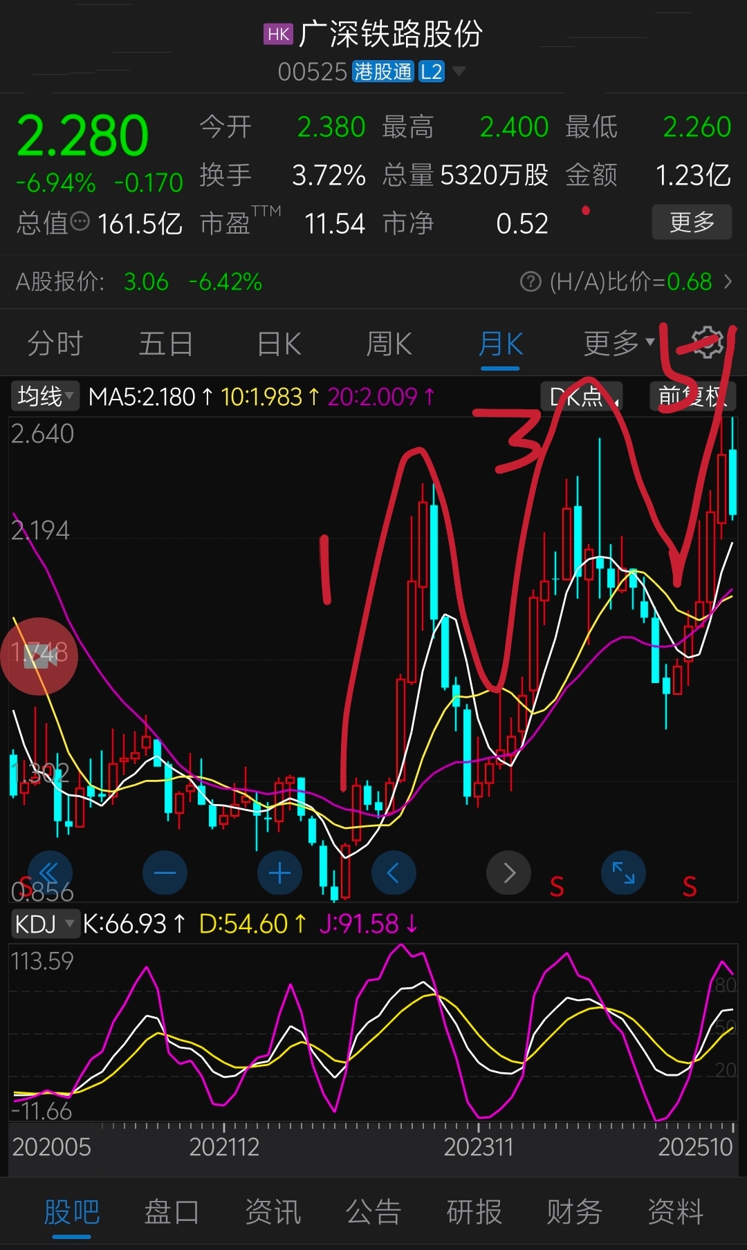Open H/A ratio details chevron
747x1250 pixels.
pos(728,282)
